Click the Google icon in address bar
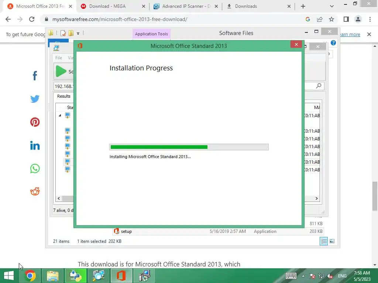 pyautogui.click(x=307, y=19)
